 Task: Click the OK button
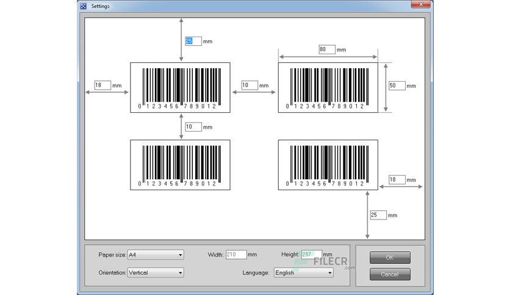pyautogui.click(x=390, y=258)
